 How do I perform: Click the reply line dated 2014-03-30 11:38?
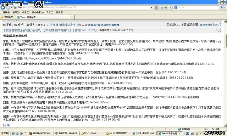98,78
